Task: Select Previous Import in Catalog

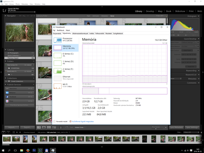Action: point(20,58)
